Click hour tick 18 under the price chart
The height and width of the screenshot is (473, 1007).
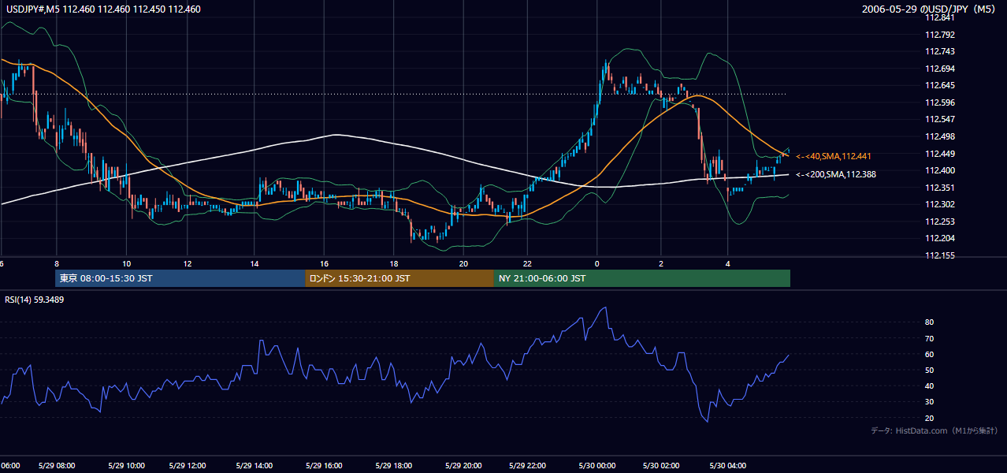click(394, 263)
